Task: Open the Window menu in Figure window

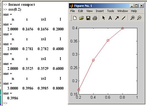Action: coord(122,11)
